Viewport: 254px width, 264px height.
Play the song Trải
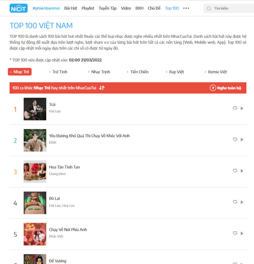point(242,108)
